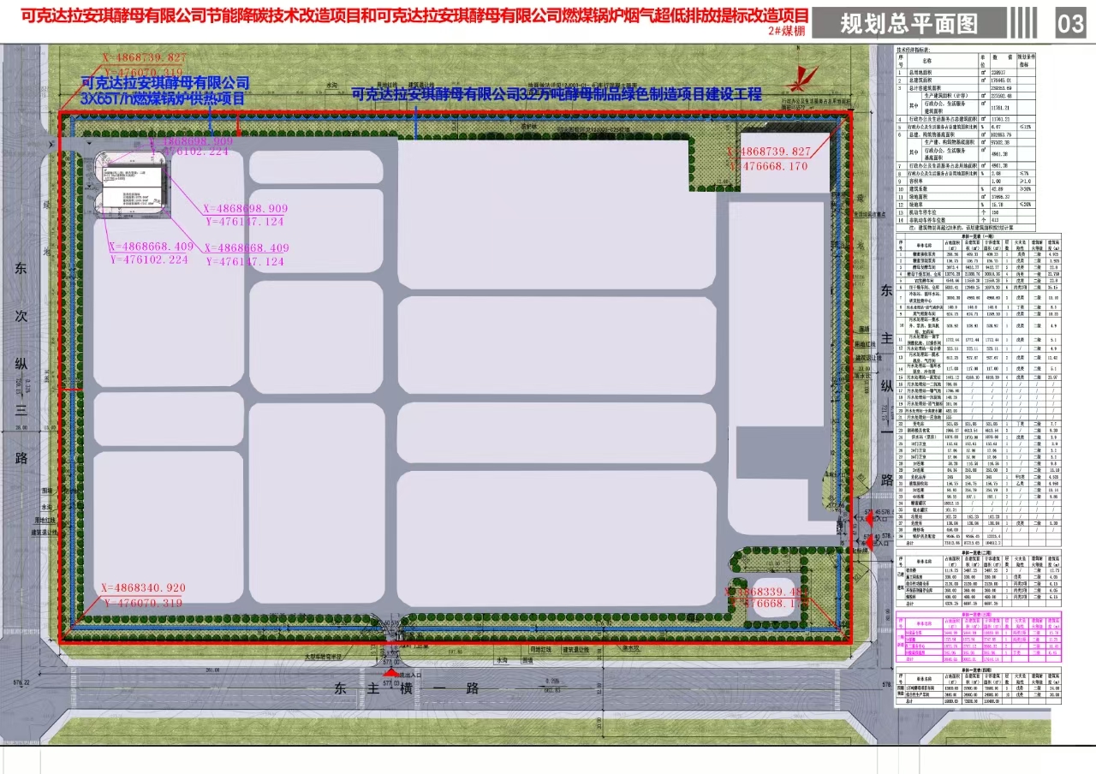Click the magenta-outlined building schedule table

tap(979, 637)
